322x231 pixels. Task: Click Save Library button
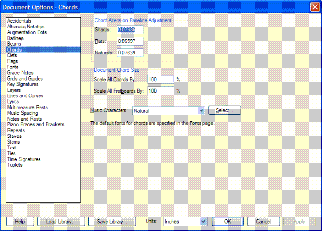coord(112,222)
